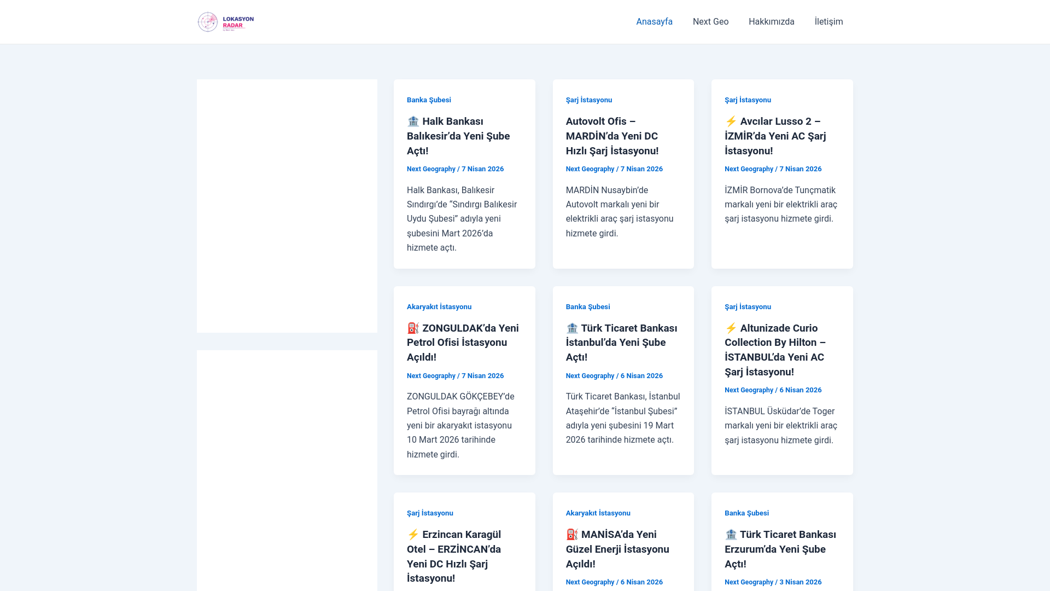
Task: Click Next Geography author on Altunizade card
Action: coord(749,390)
